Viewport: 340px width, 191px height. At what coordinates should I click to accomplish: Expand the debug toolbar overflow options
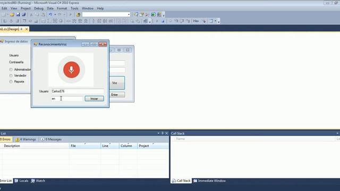click(x=218, y=21)
